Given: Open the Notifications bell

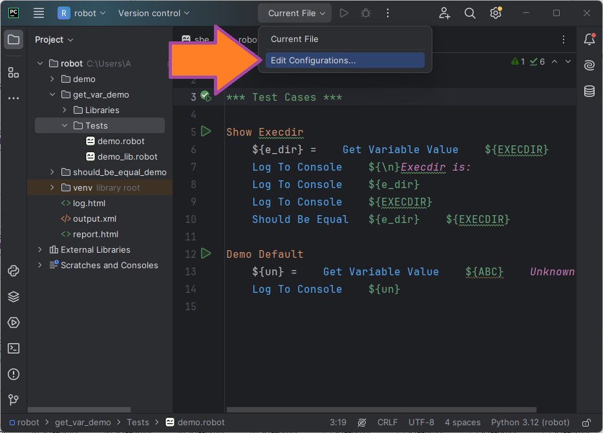Looking at the screenshot, I should click(x=589, y=39).
